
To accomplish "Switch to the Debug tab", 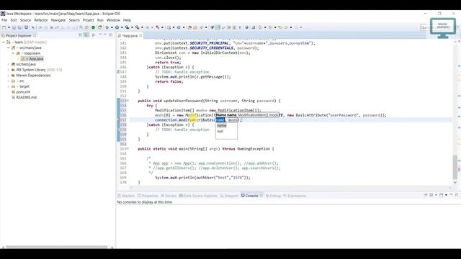I will tap(273, 196).
